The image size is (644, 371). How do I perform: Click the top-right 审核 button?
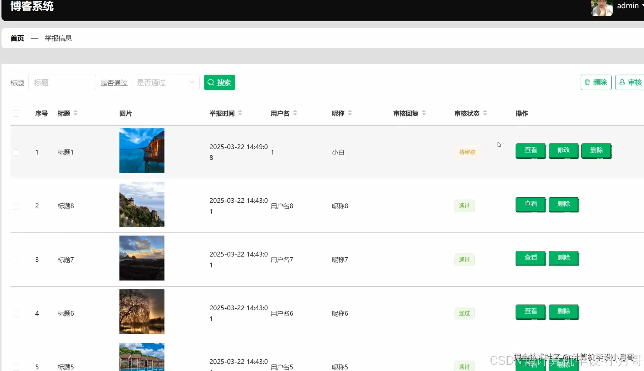pos(630,82)
